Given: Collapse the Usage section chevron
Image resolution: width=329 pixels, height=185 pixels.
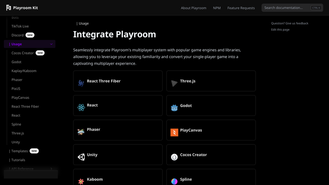Looking at the screenshot, I should (51, 44).
